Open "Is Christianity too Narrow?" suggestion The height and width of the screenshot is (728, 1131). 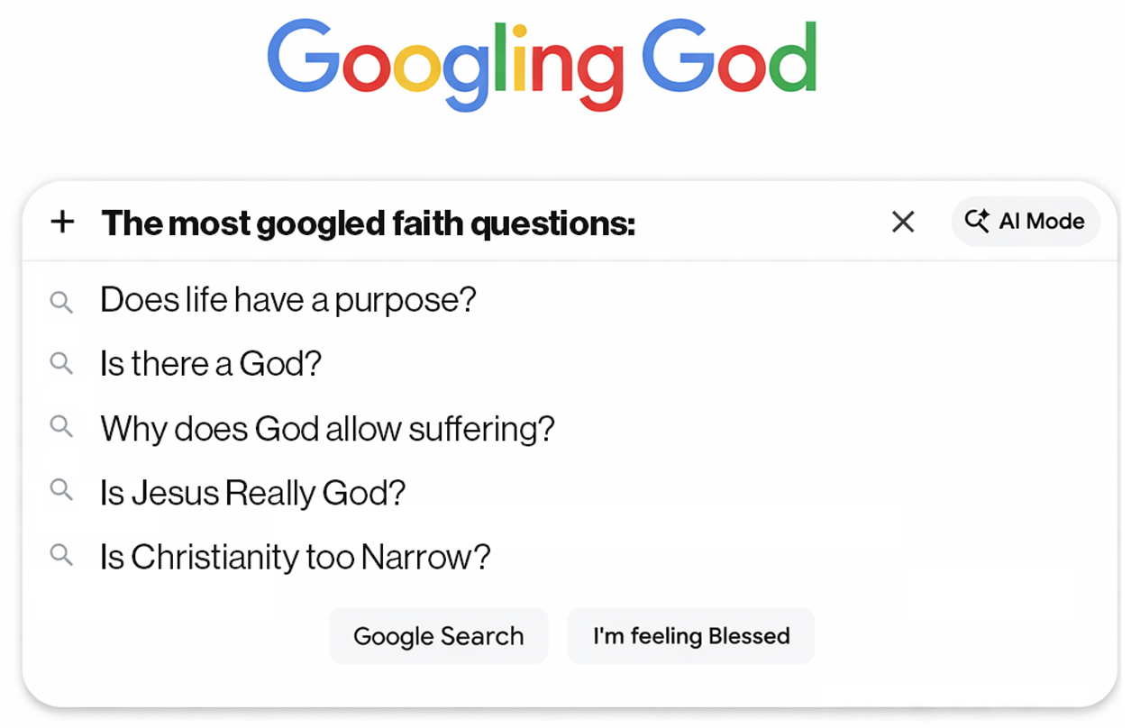pyautogui.click(x=295, y=557)
